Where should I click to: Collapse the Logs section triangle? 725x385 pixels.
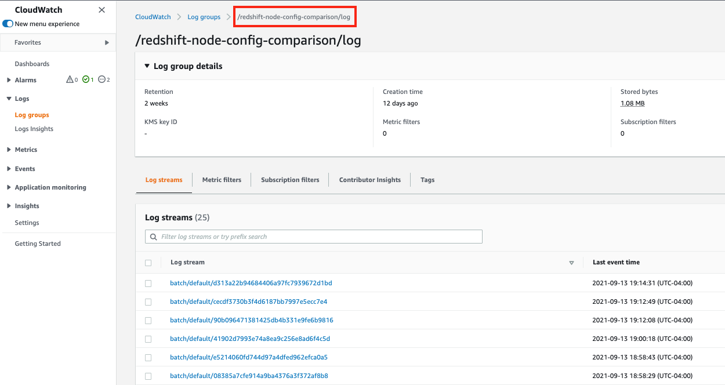click(9, 99)
